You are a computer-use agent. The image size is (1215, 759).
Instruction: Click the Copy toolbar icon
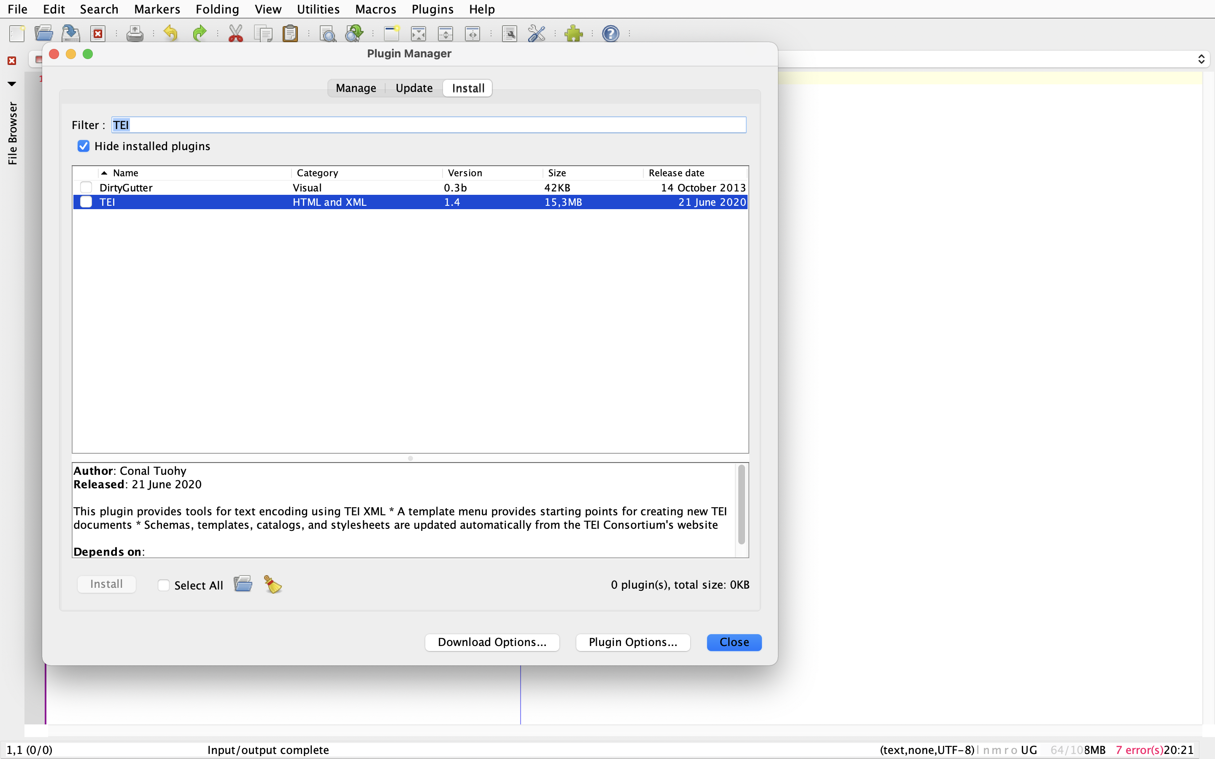coord(263,34)
